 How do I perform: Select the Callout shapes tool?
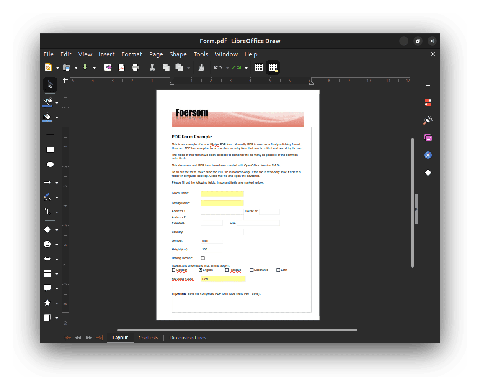(47, 288)
